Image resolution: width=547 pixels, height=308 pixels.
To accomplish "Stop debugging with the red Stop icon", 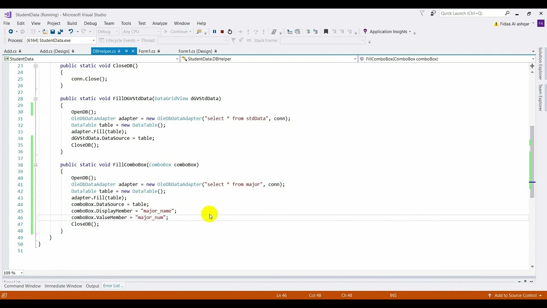I will (x=222, y=32).
